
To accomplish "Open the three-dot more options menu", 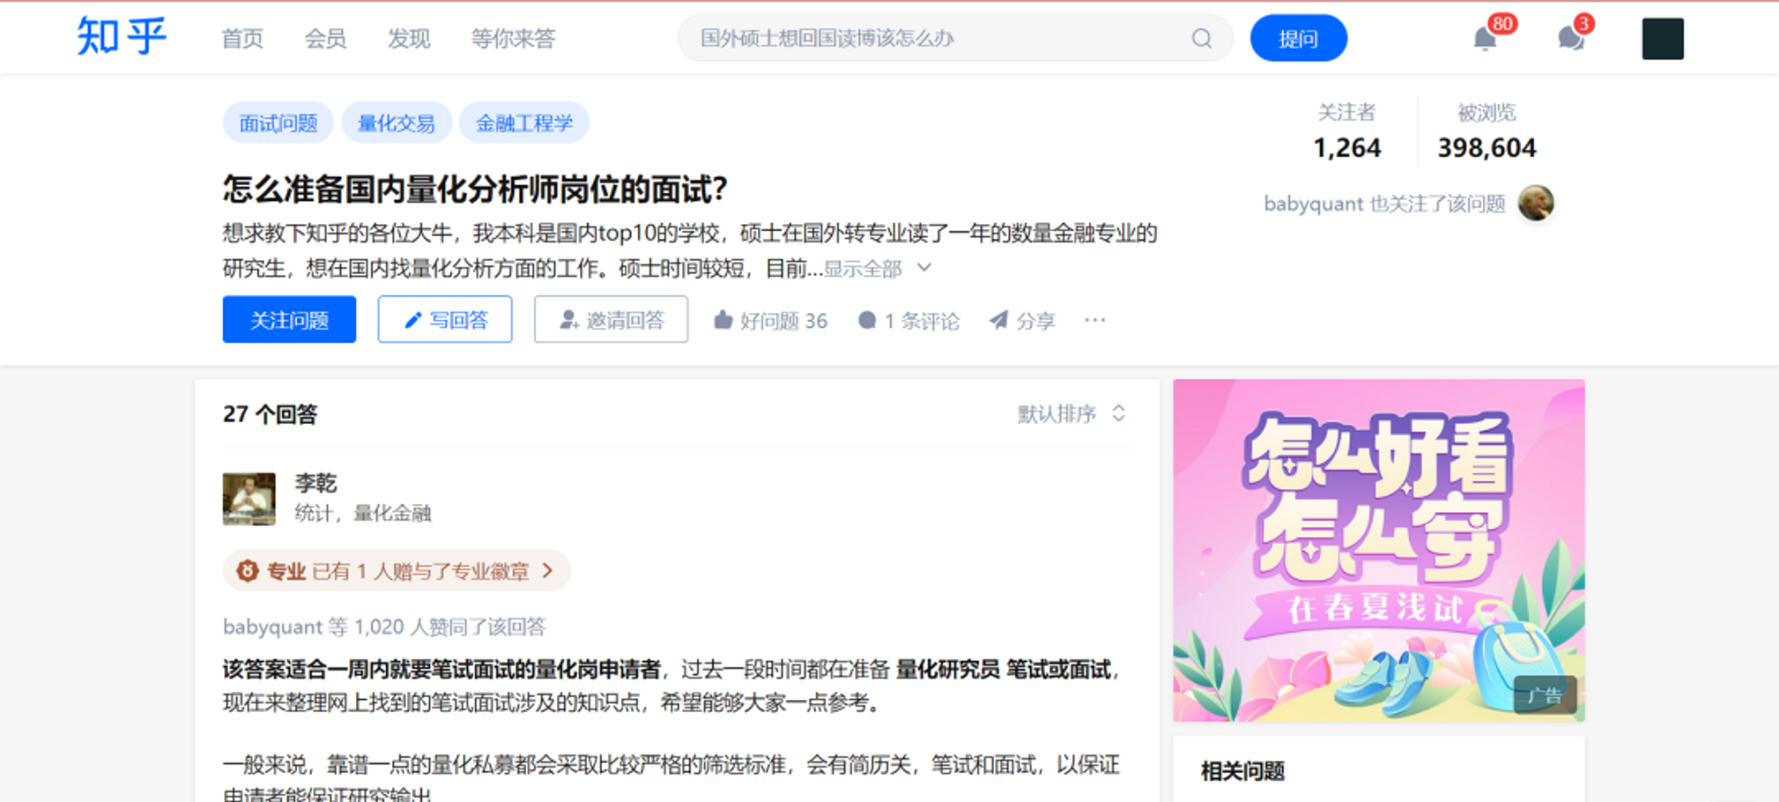I will [x=1095, y=320].
